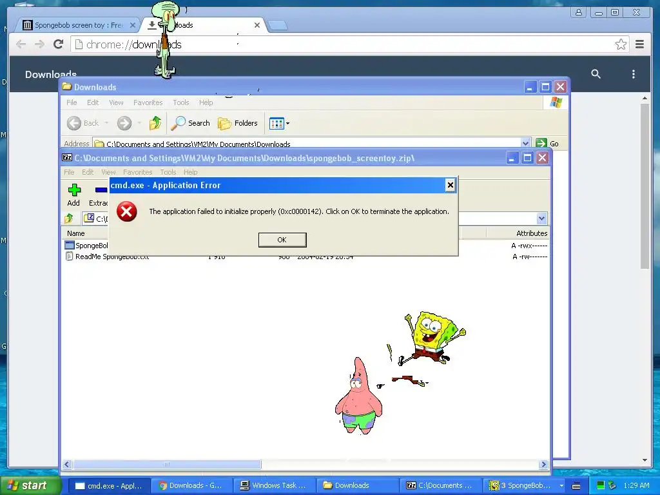
Task: Click the green Add button in 7-Zip
Action: tap(73, 195)
